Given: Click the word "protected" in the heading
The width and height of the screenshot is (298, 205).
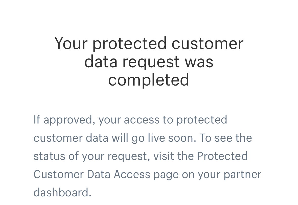Looking at the screenshot, I should tap(130, 44).
